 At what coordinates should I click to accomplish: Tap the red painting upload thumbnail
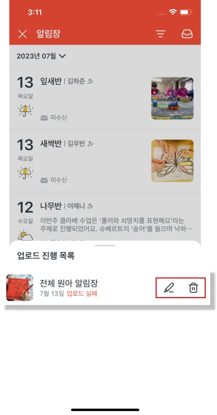[20, 287]
